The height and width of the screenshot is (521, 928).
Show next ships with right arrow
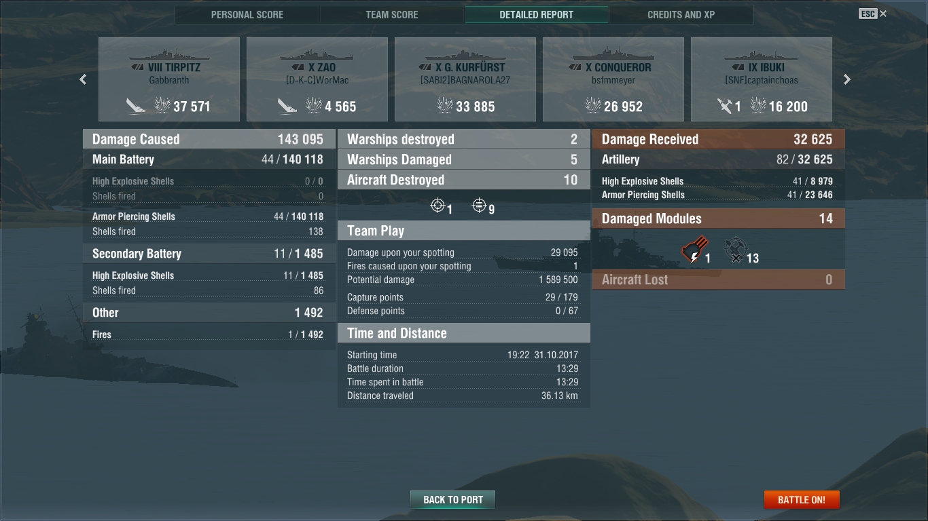[846, 79]
